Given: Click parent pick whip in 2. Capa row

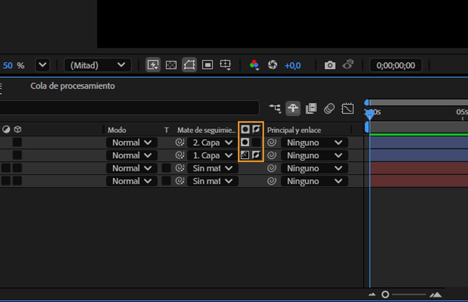Looking at the screenshot, I should tap(272, 143).
